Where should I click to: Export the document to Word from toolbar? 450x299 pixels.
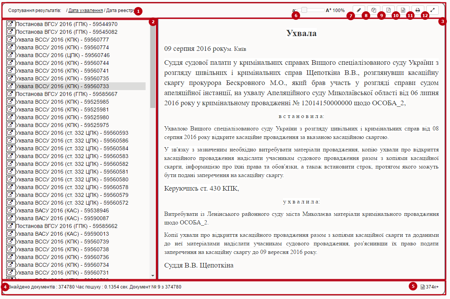coord(403,10)
